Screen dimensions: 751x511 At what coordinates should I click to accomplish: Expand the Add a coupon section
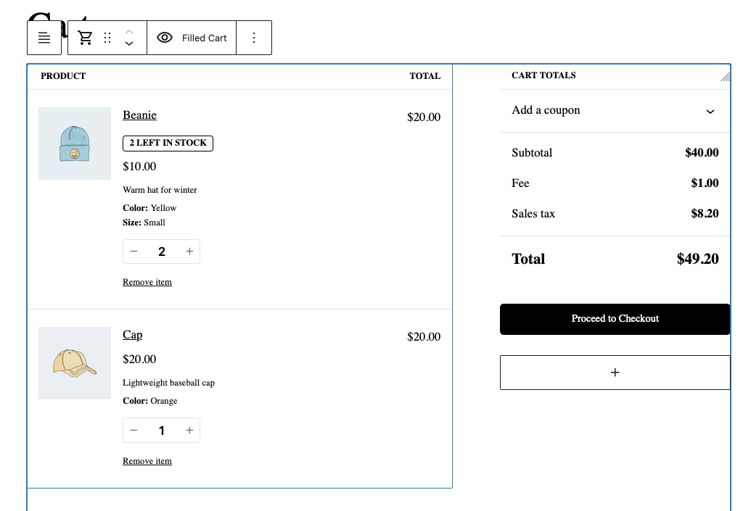coord(546,109)
